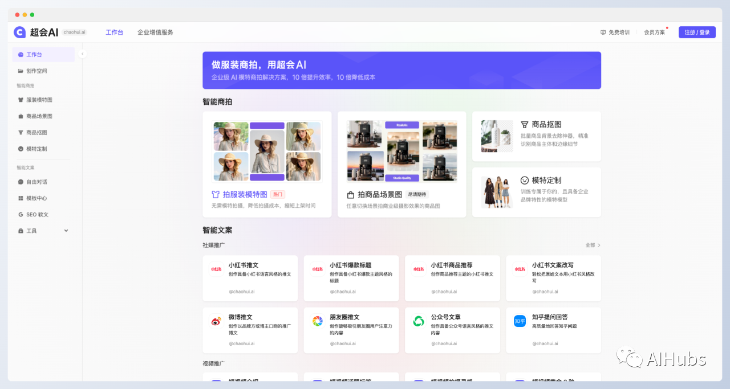Select 模板中心 in the sidebar
Image resolution: width=730 pixels, height=389 pixels.
pyautogui.click(x=43, y=198)
